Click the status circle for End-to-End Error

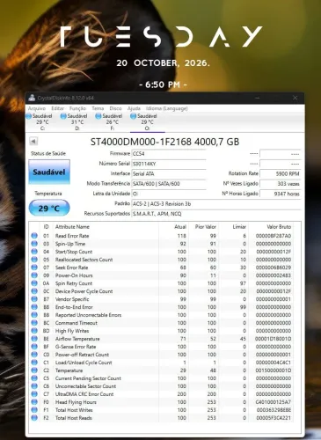pos(34,307)
